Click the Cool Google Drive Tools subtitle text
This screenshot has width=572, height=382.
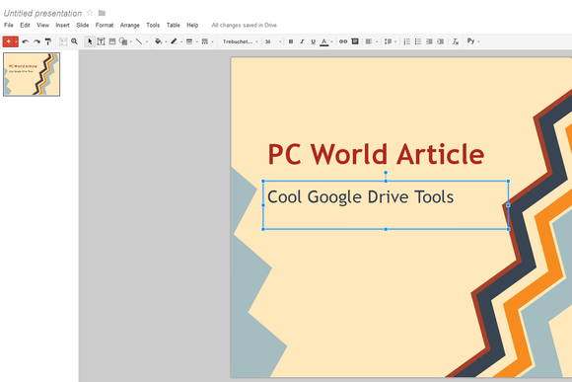point(360,197)
